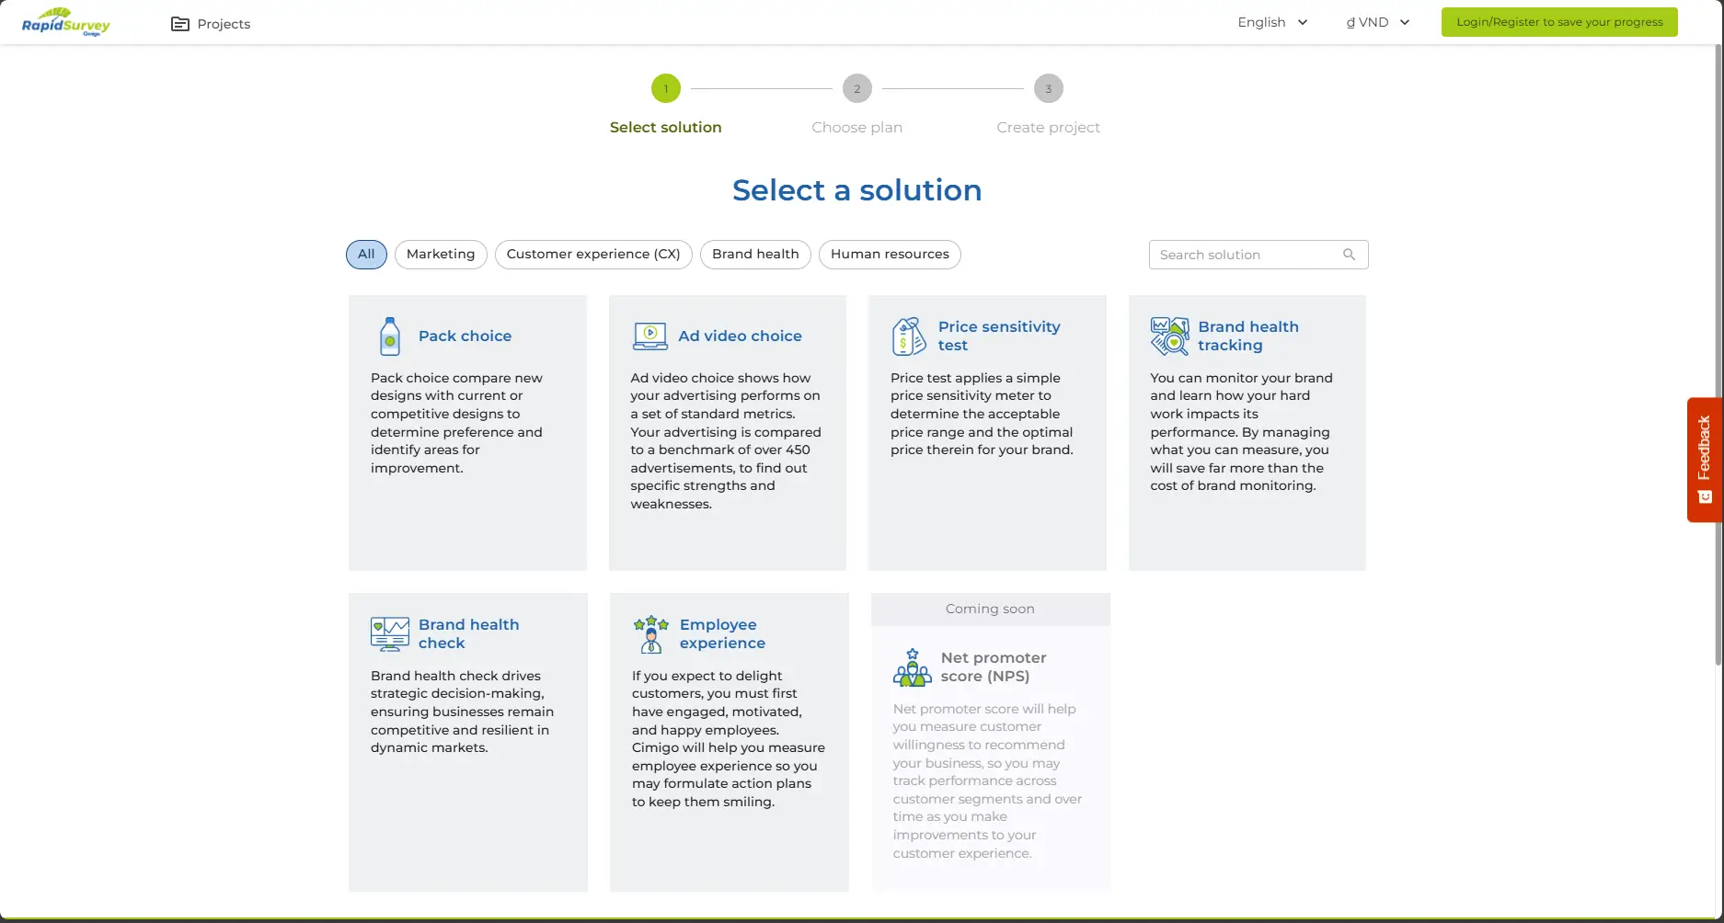Expand the VND currency dropdown
This screenshot has height=923, width=1724.
(1377, 22)
